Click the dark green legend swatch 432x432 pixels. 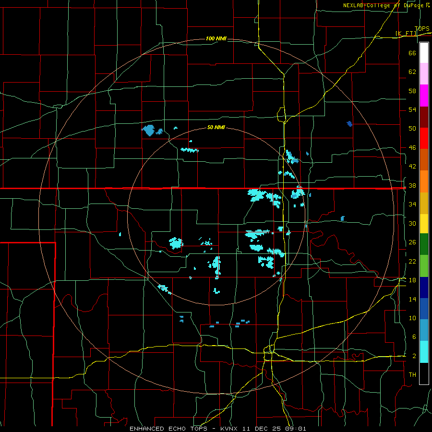coord(424,244)
